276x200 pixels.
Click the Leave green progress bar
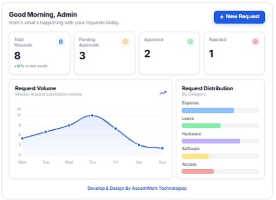click(201, 126)
